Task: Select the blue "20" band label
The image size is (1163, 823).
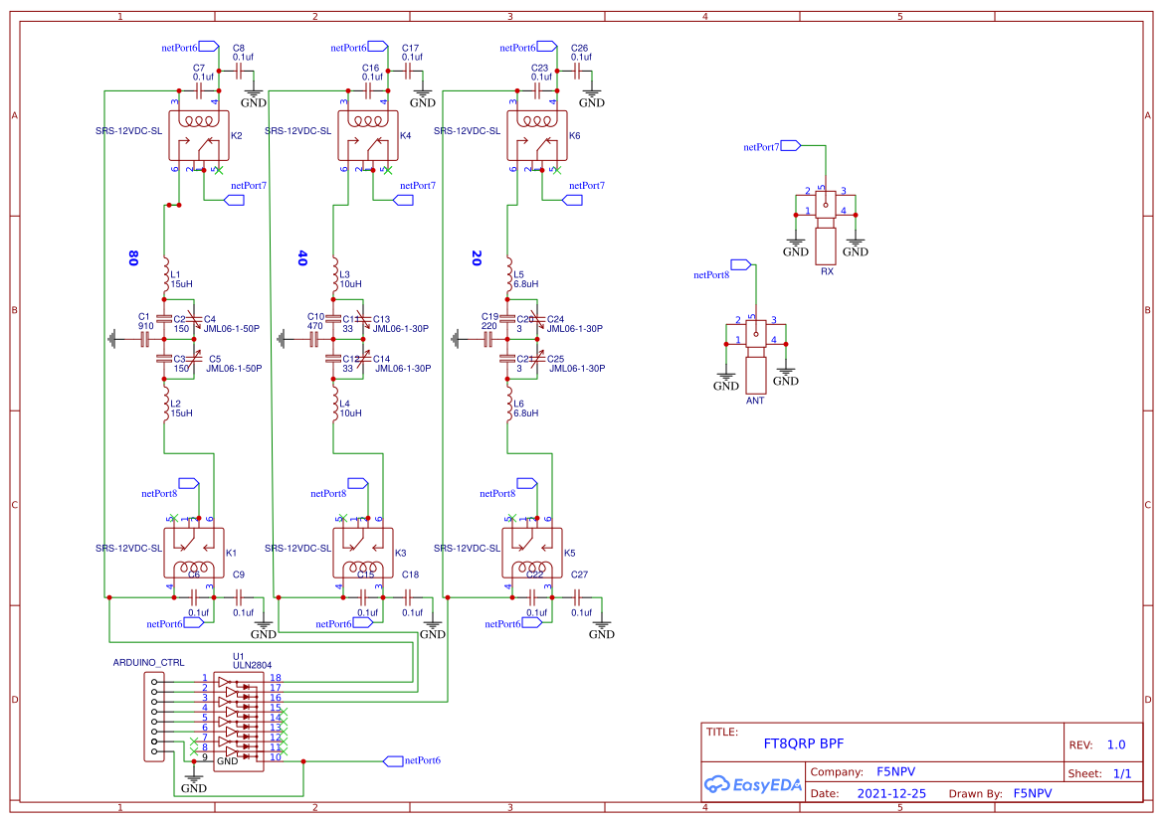Action: [x=477, y=258]
